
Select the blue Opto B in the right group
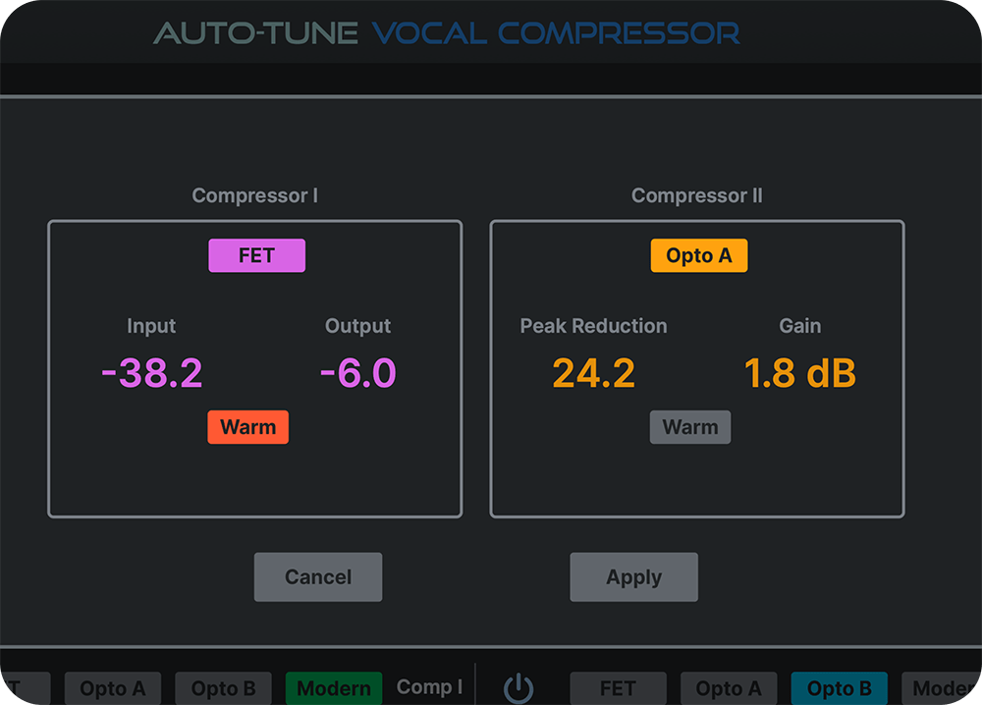[x=839, y=688]
